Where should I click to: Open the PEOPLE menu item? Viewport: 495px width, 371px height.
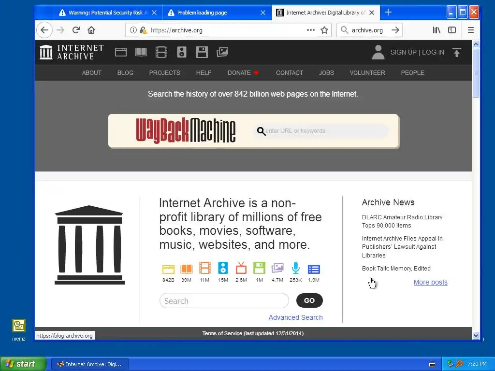[413, 73]
